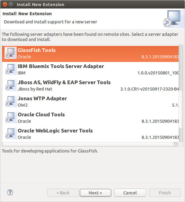Click the disabled Finish button
The height and width of the screenshot is (202, 185).
[165, 193]
